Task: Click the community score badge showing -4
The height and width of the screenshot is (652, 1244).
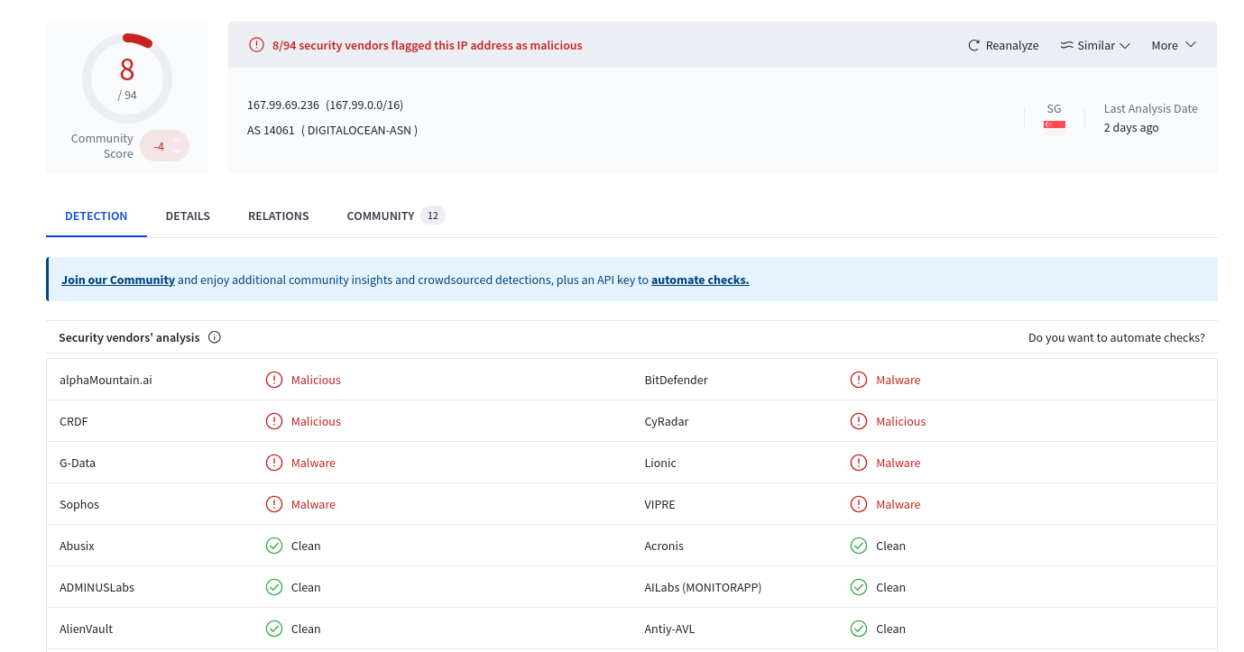Action: pos(159,145)
